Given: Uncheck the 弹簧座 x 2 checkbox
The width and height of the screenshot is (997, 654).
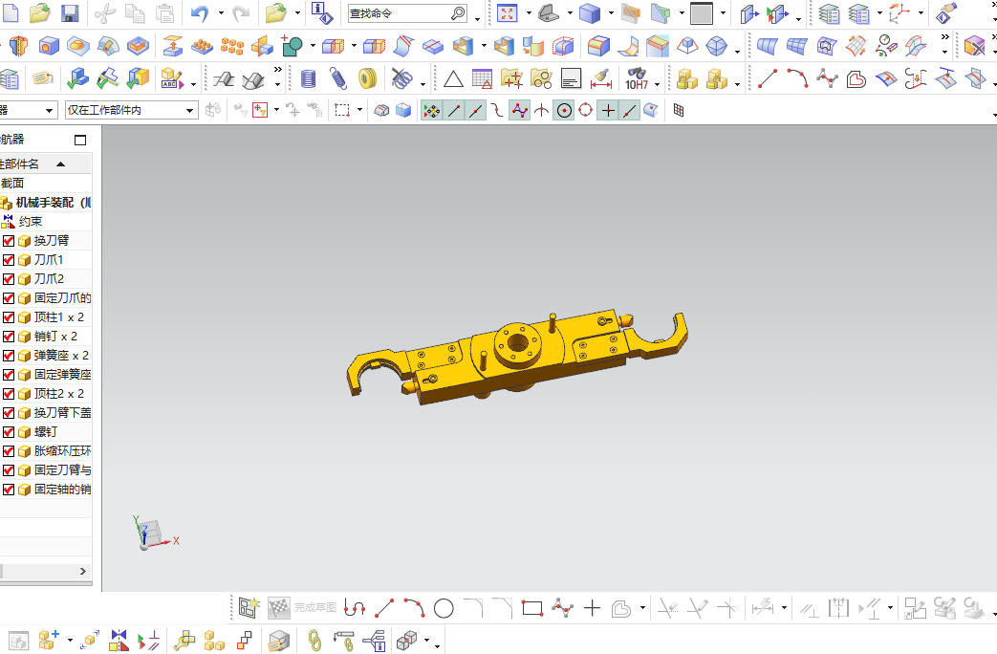Looking at the screenshot, I should (x=9, y=356).
